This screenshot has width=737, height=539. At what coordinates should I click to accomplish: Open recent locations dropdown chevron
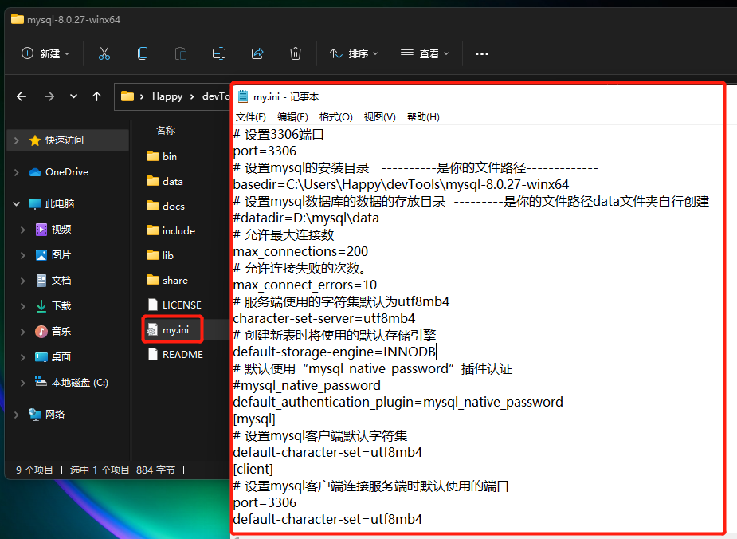73,96
